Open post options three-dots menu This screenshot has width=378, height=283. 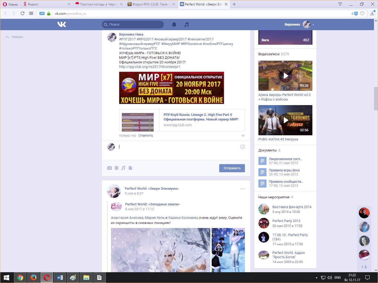click(242, 189)
